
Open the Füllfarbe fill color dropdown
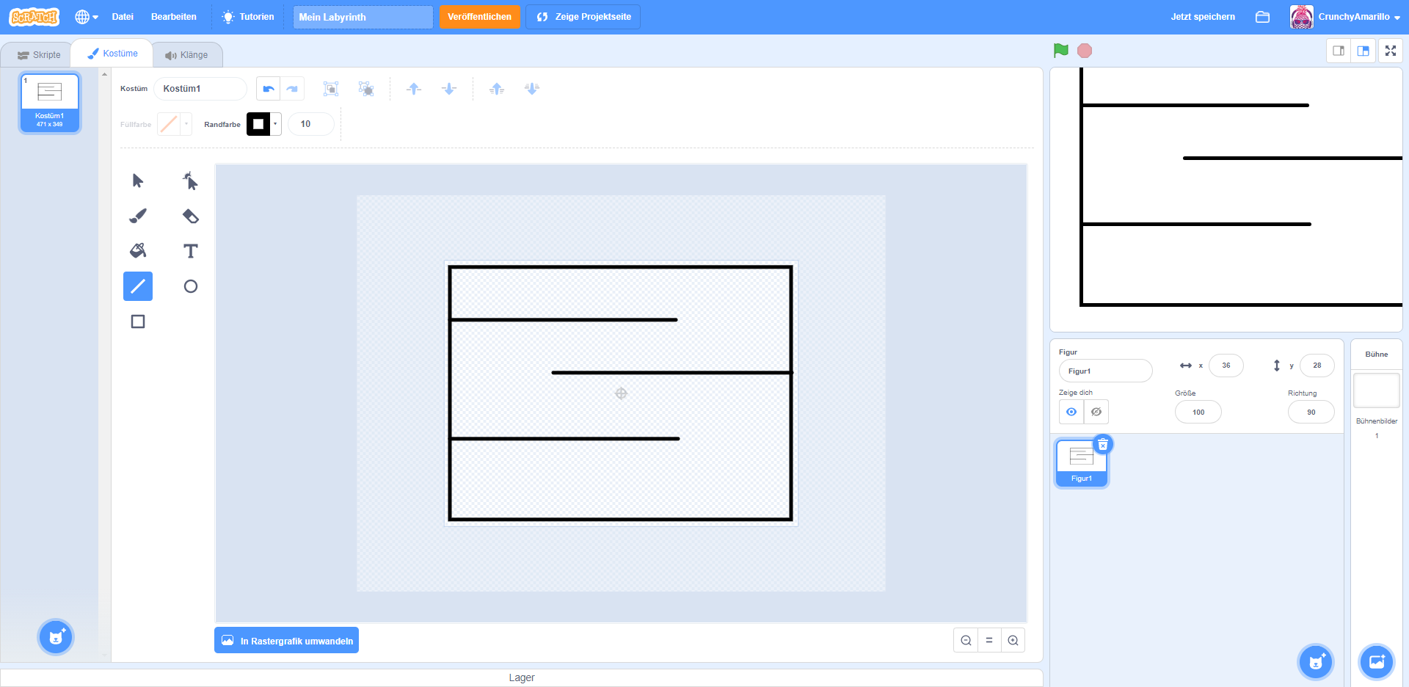[x=186, y=124]
